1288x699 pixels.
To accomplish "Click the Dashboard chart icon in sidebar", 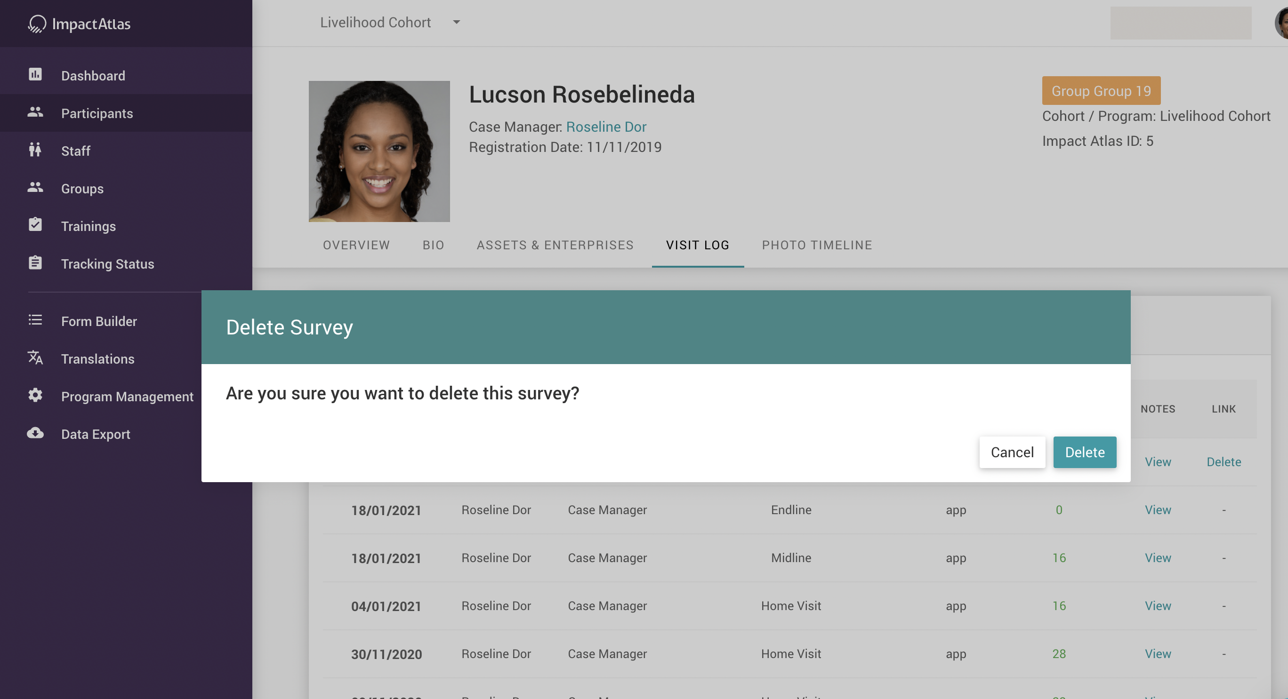I will click(x=35, y=74).
